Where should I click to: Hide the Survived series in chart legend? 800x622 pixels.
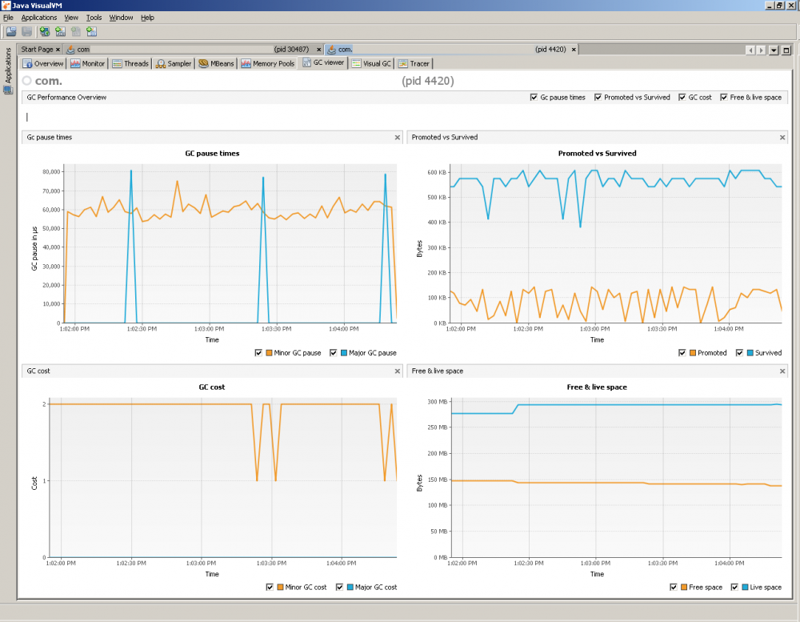click(x=738, y=353)
